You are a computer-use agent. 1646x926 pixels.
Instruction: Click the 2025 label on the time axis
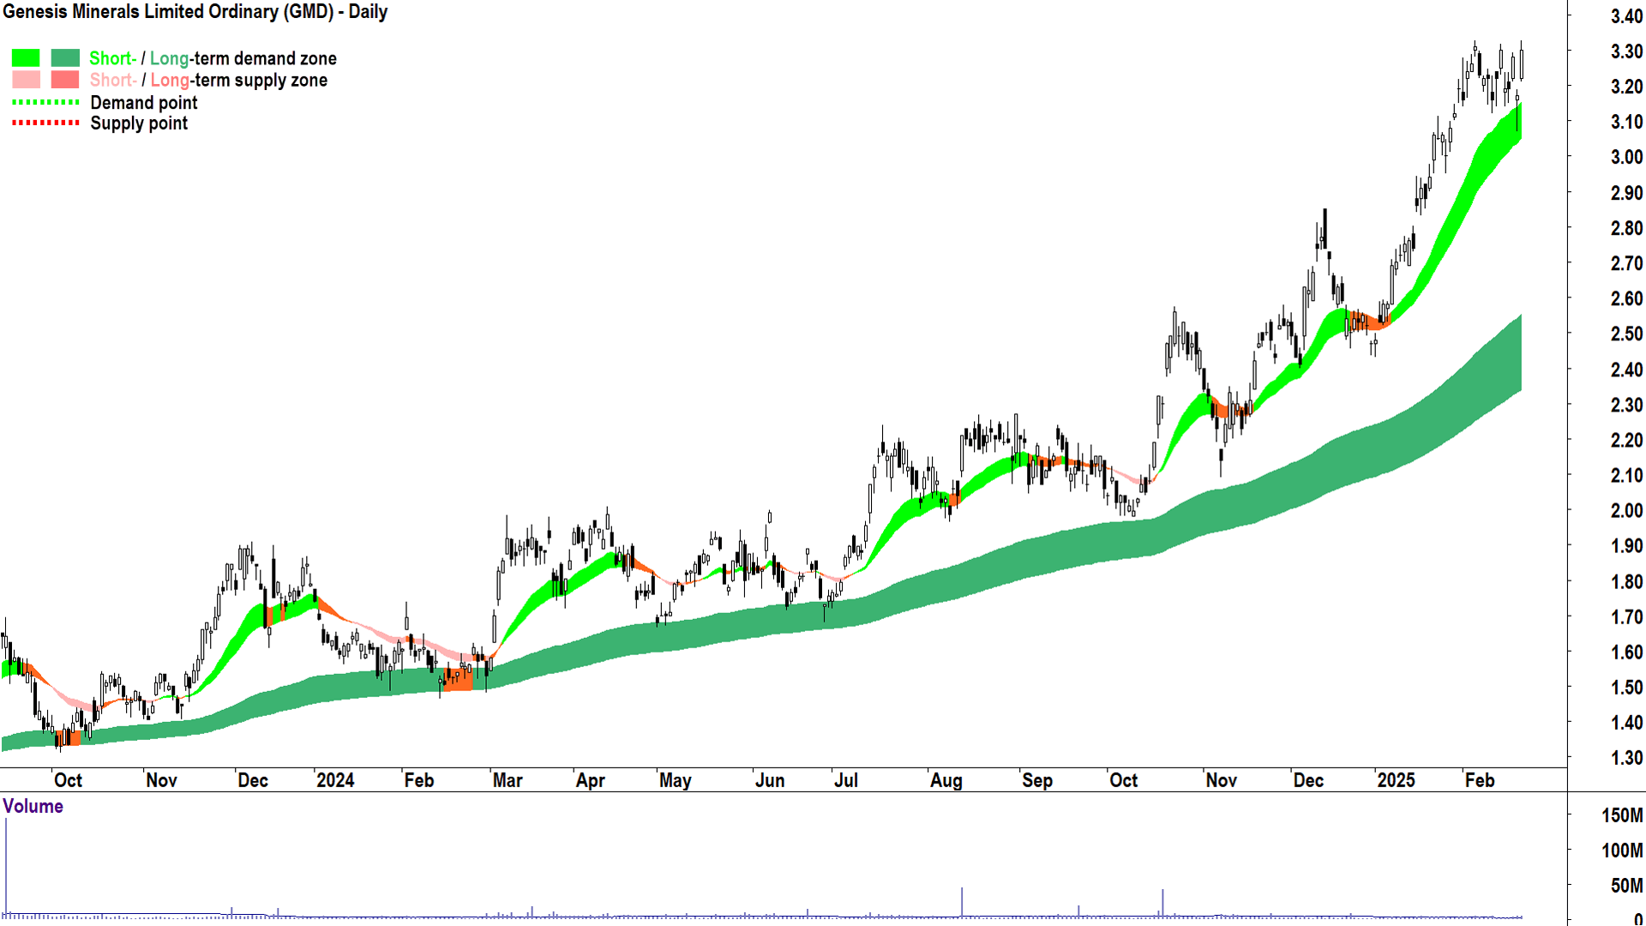coord(1396,780)
